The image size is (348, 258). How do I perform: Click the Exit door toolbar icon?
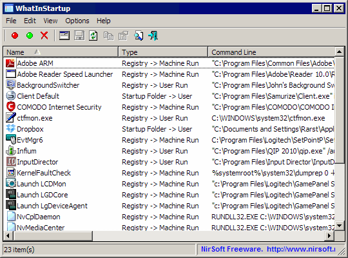pyautogui.click(x=153, y=35)
